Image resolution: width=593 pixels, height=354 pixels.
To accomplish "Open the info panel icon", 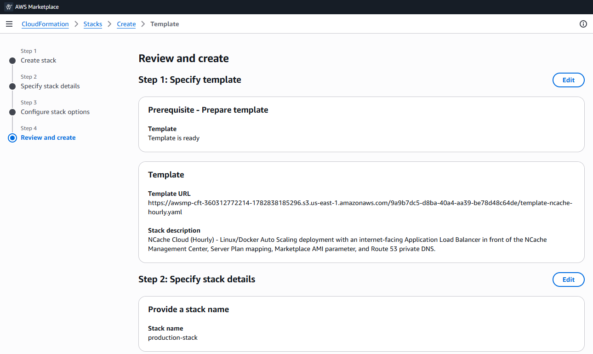I will (x=583, y=24).
